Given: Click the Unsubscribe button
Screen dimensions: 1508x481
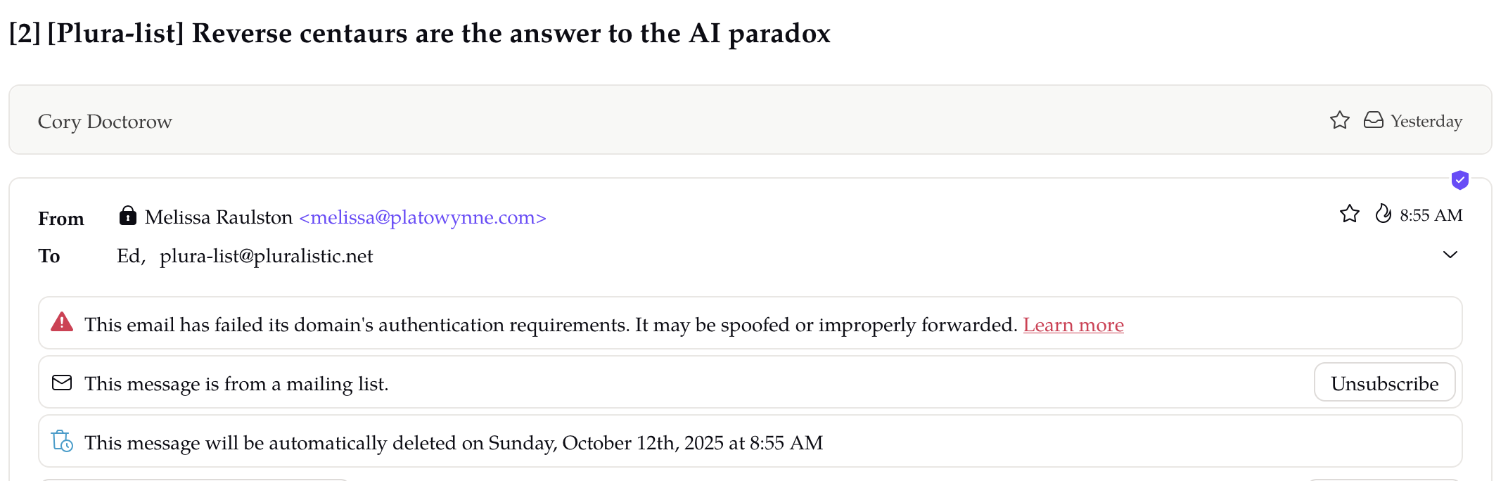Looking at the screenshot, I should click(1384, 383).
